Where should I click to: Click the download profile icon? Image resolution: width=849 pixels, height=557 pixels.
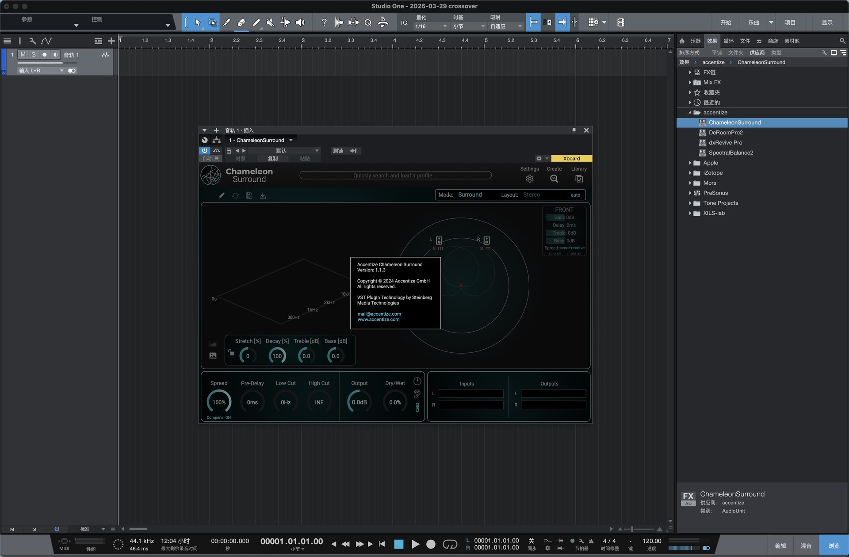click(263, 195)
